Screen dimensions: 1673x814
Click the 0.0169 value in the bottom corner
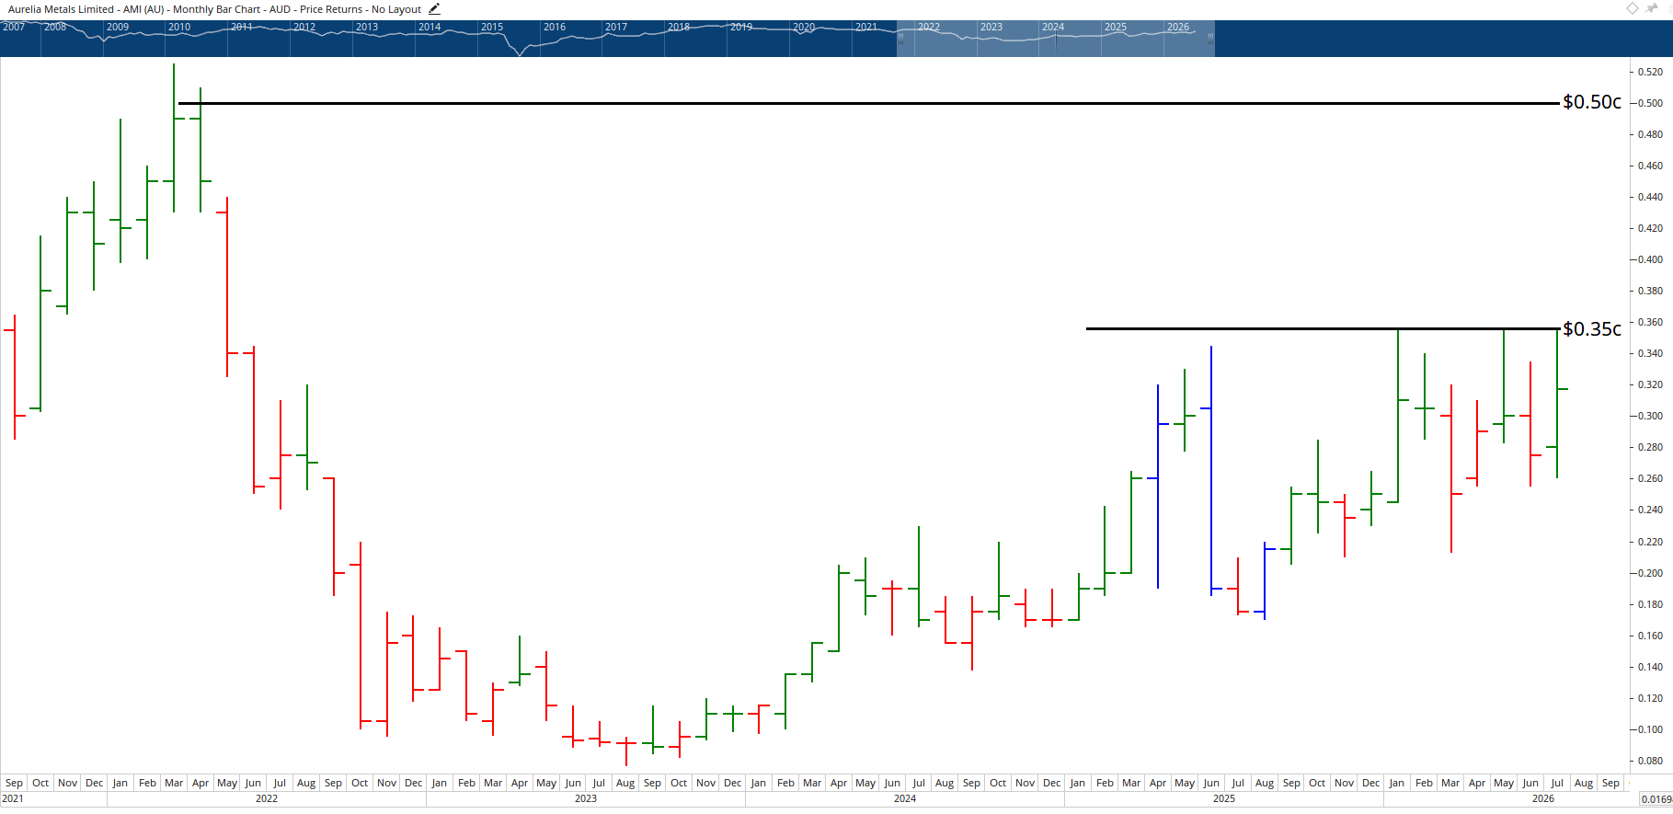1656,799
